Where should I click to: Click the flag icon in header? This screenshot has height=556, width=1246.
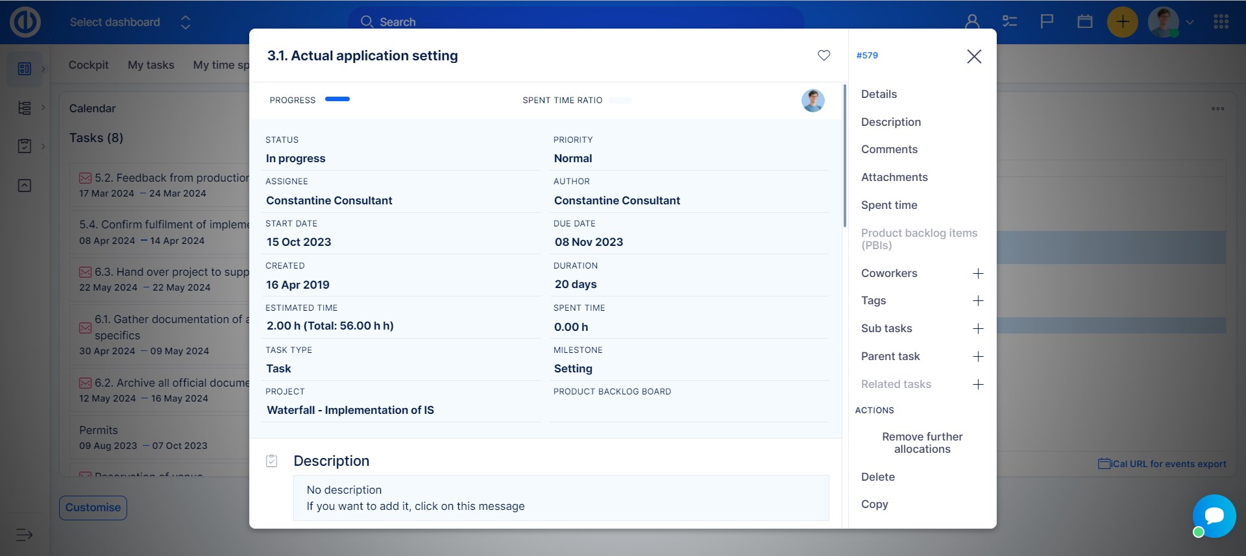click(x=1047, y=22)
